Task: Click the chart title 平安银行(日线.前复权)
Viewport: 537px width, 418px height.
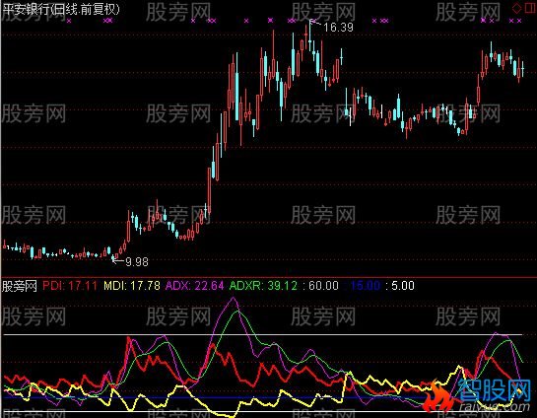Action: click(61, 9)
